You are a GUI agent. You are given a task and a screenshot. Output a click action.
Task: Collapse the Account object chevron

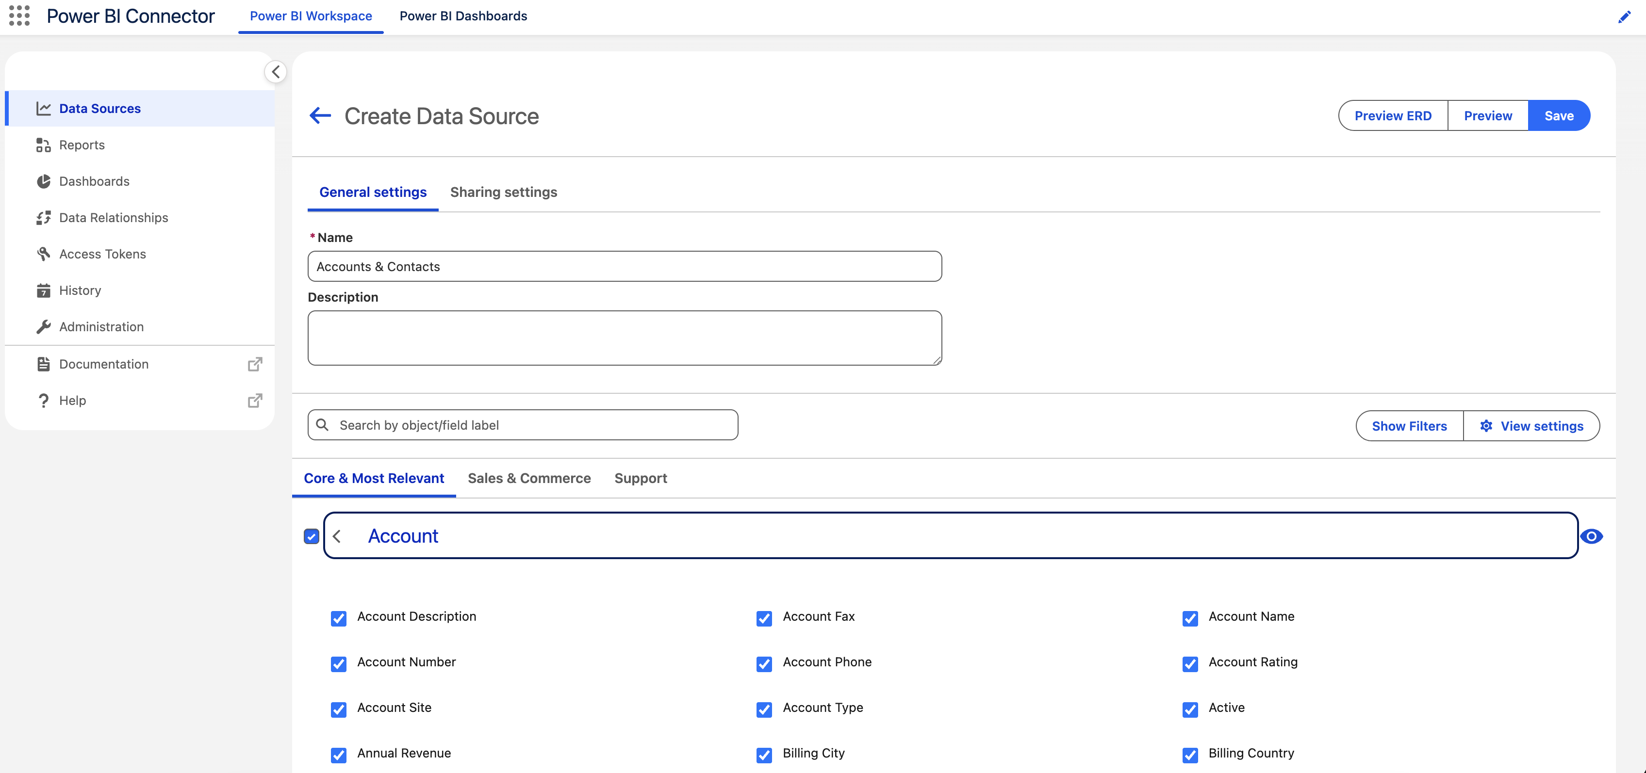pos(337,536)
